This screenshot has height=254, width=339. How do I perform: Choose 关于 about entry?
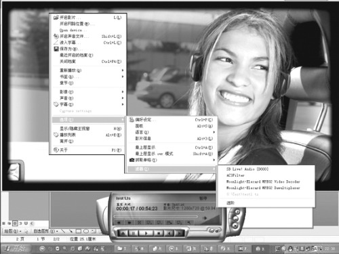pyautogui.click(x=88, y=150)
